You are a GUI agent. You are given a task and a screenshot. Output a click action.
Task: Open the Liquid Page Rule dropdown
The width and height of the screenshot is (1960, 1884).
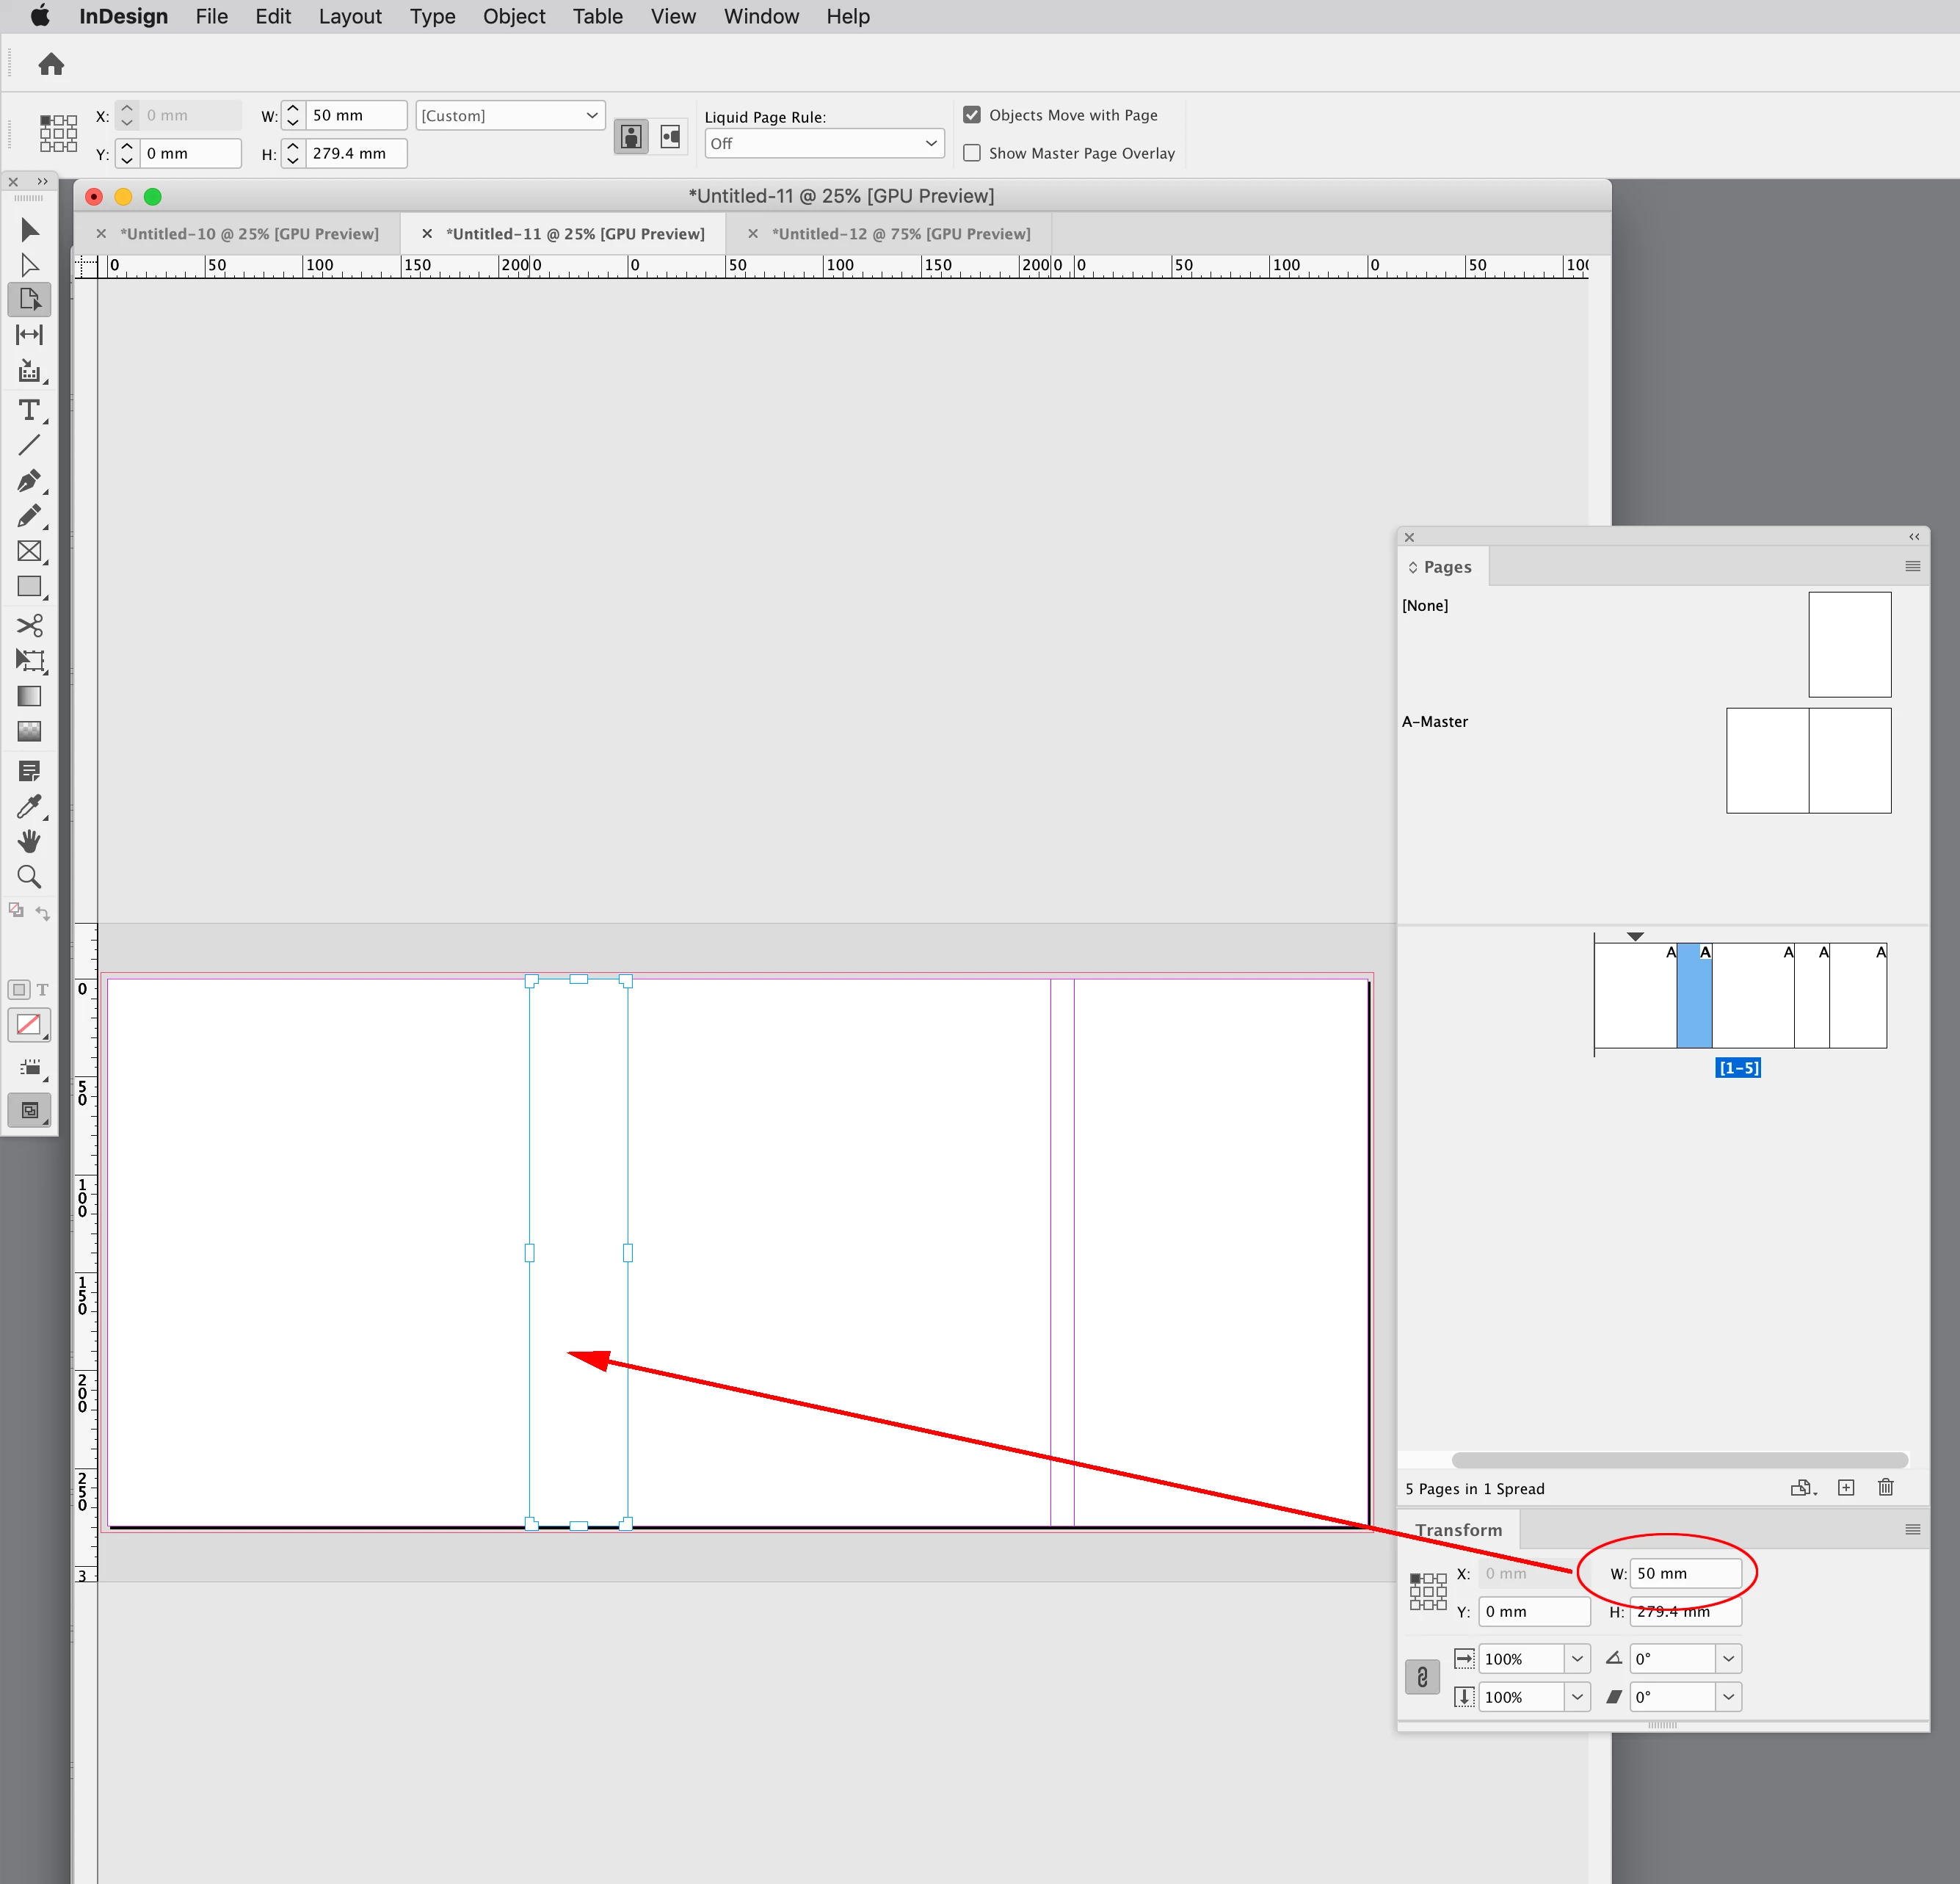[824, 143]
